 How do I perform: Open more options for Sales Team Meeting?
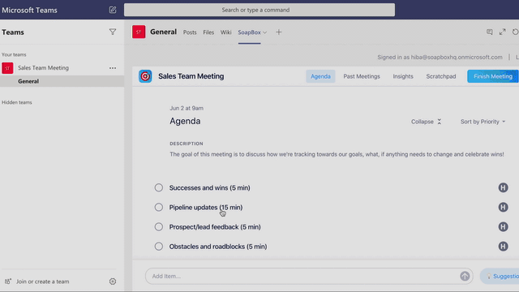point(113,68)
